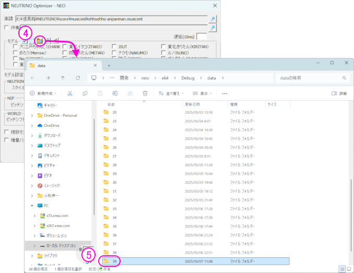Check the JSUT model
This screenshot has height=273, width=354.
pyautogui.click(x=114, y=46)
